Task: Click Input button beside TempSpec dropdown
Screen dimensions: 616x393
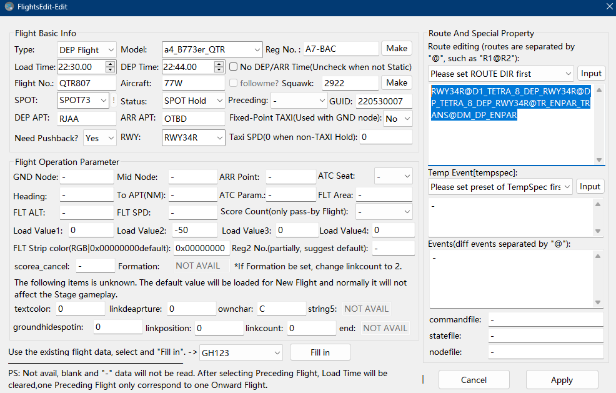Action: tap(590, 187)
